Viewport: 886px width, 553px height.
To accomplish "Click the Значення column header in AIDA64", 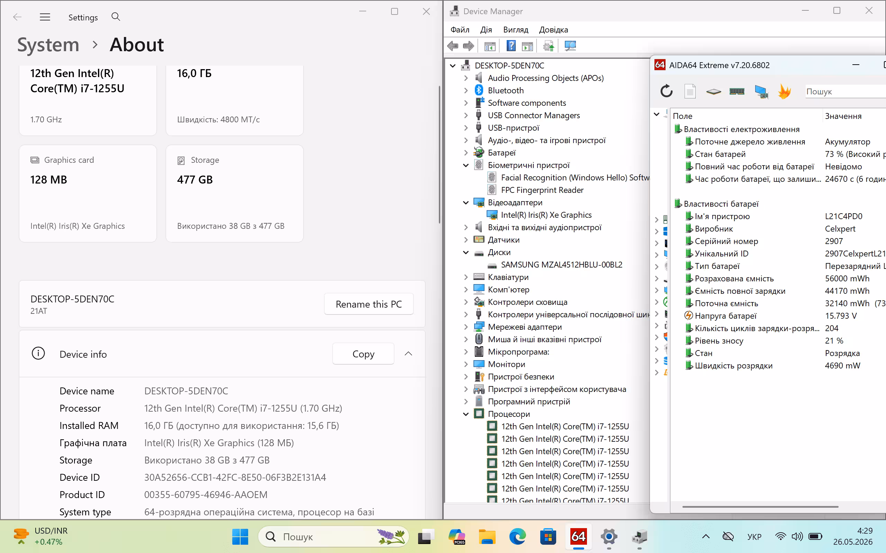I will pos(854,116).
